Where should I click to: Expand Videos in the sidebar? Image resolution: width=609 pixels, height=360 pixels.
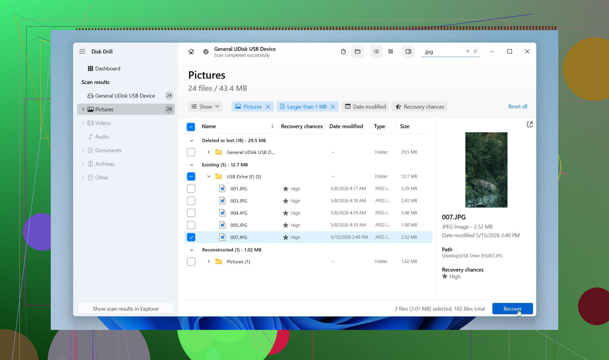(83, 123)
